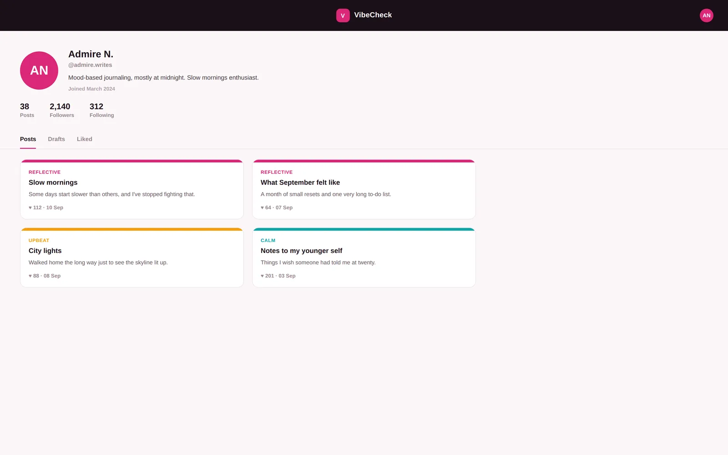Image resolution: width=728 pixels, height=455 pixels.
Task: Click the CALM mood tag
Action: click(x=268, y=240)
